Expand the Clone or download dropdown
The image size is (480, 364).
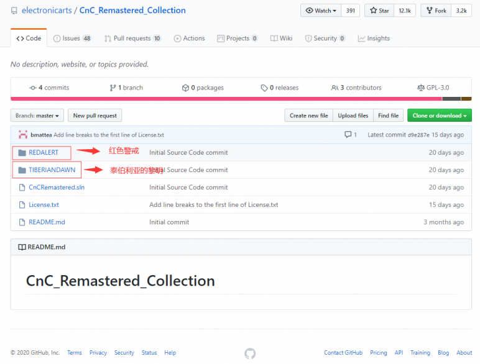[x=440, y=116]
